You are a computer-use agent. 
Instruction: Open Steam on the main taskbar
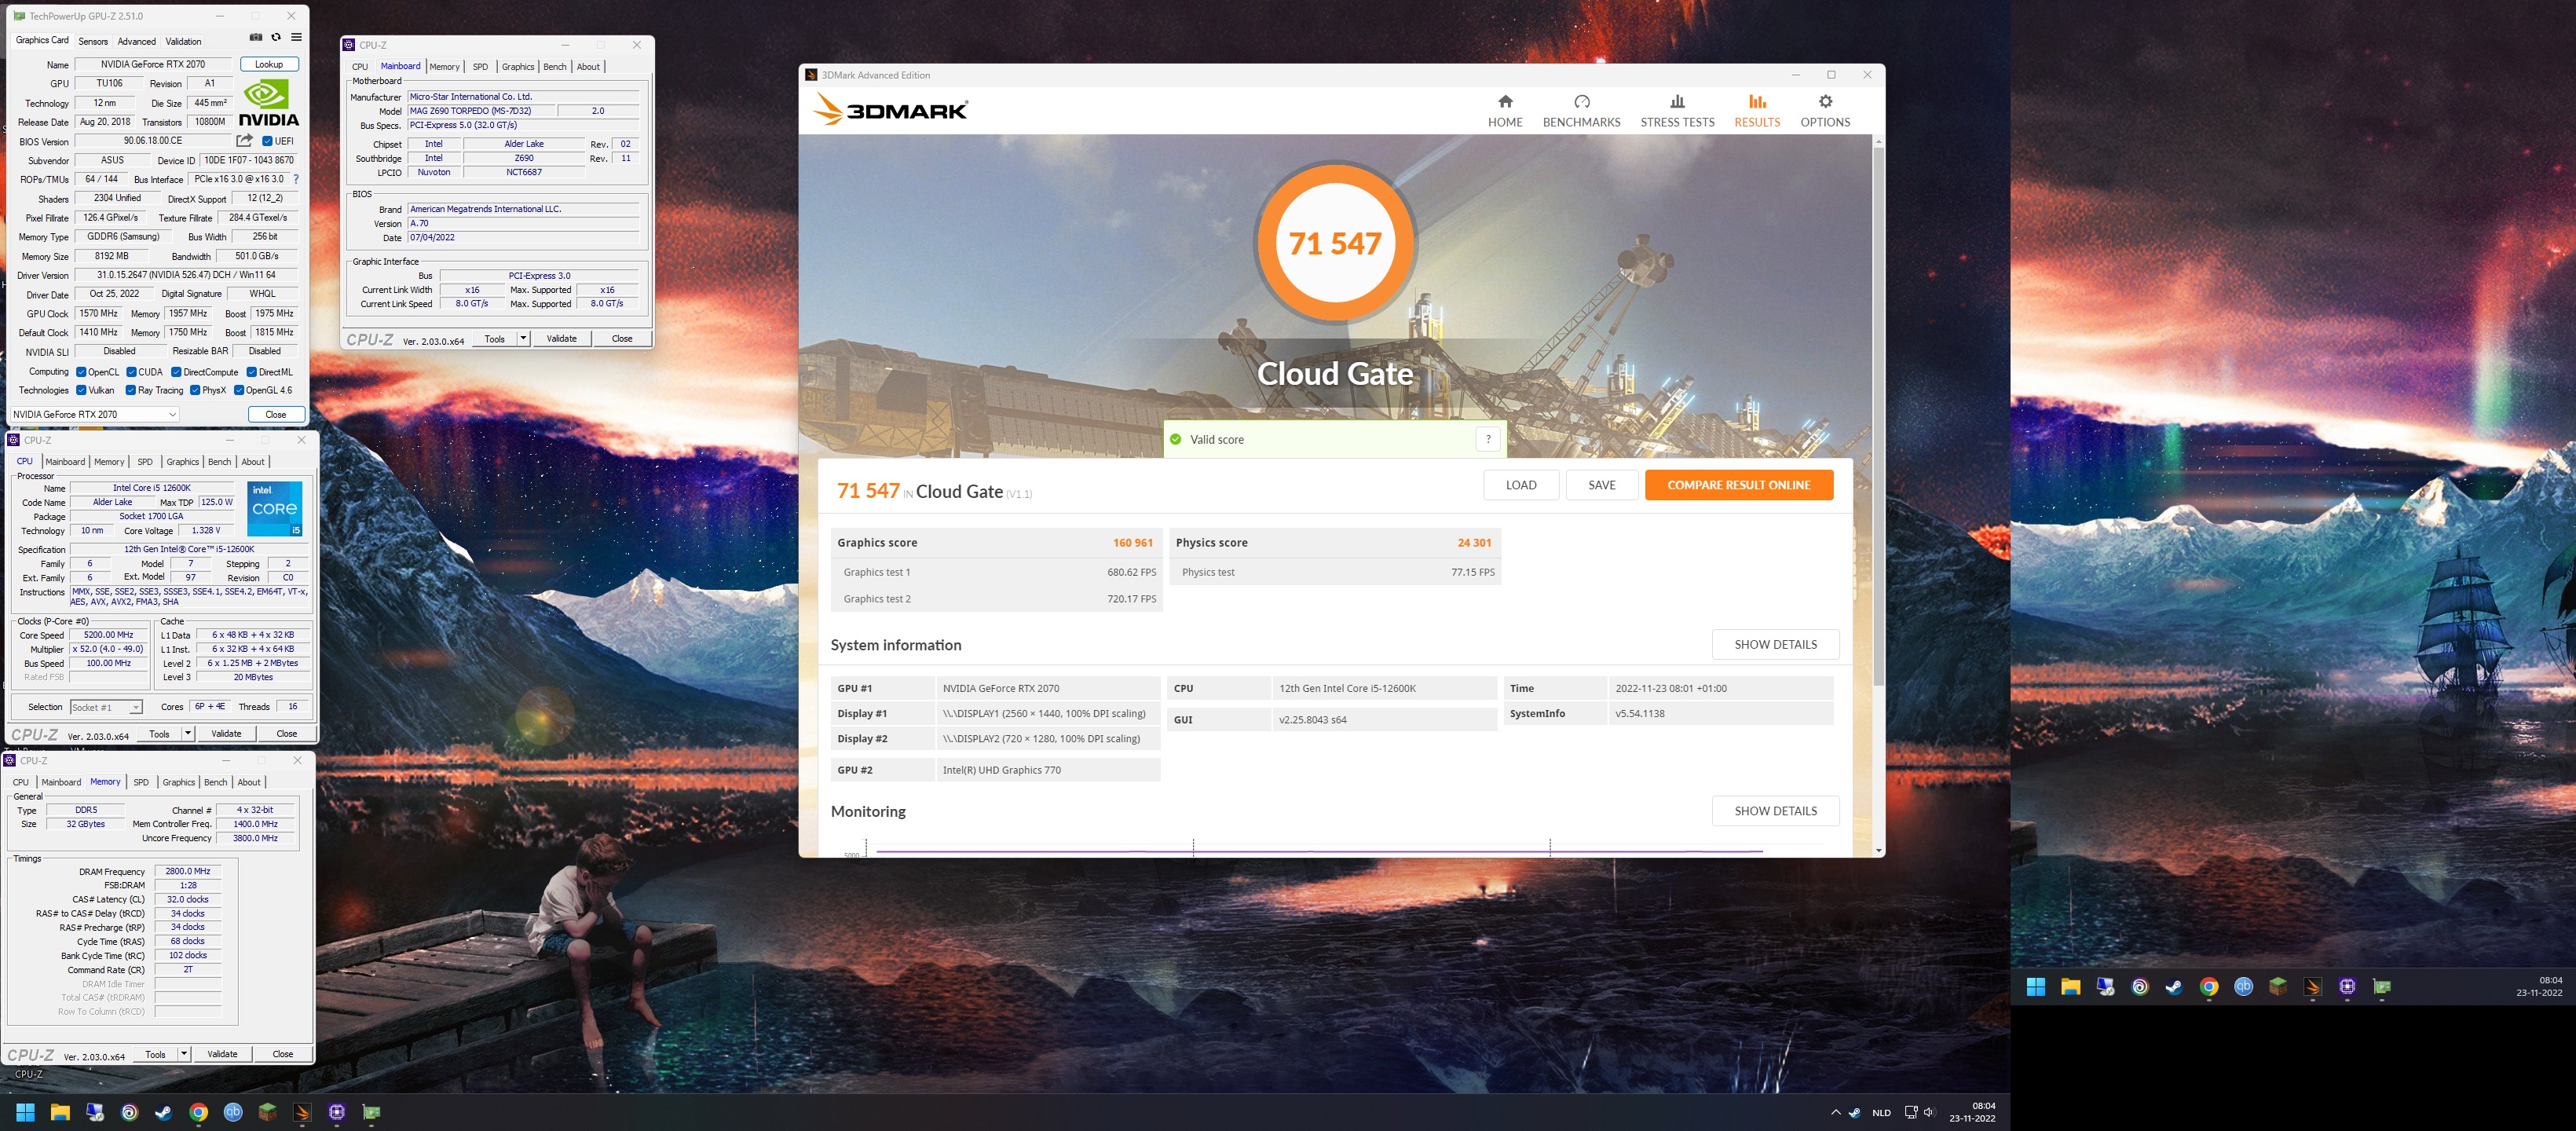point(164,1112)
